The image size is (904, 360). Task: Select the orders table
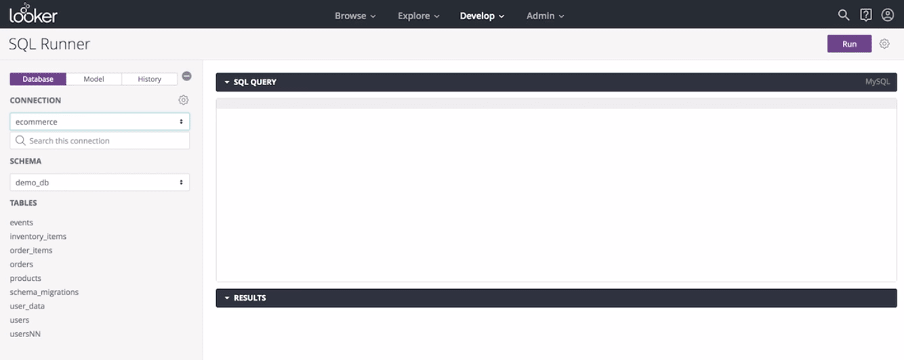[22, 265]
